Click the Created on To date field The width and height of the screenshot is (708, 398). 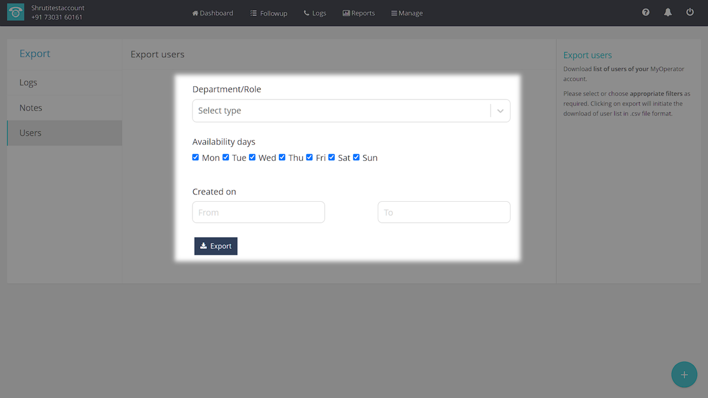click(x=444, y=212)
